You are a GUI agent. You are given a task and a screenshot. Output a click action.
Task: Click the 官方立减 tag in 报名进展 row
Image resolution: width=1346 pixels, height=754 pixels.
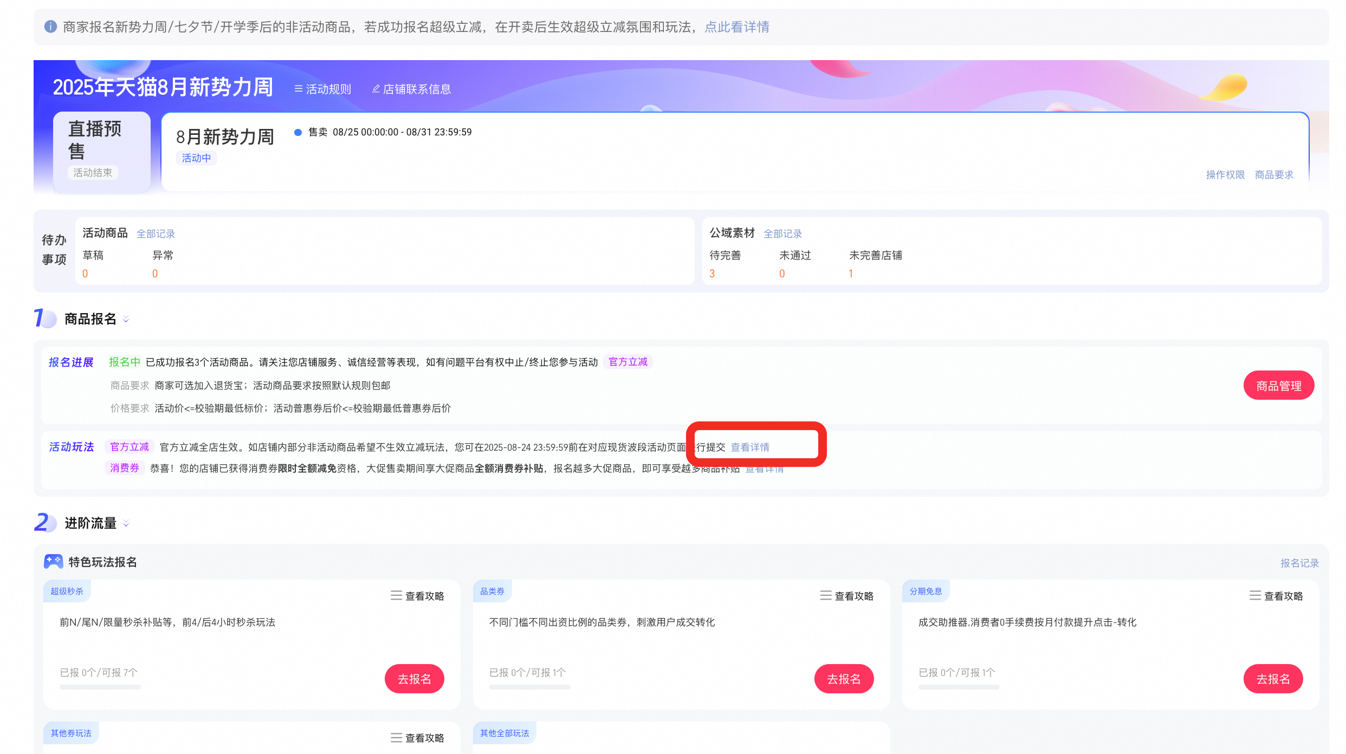pyautogui.click(x=628, y=362)
